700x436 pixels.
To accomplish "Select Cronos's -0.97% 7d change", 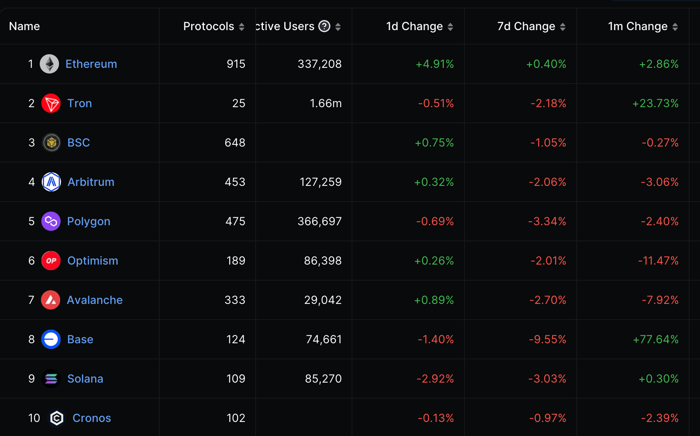I will (548, 418).
